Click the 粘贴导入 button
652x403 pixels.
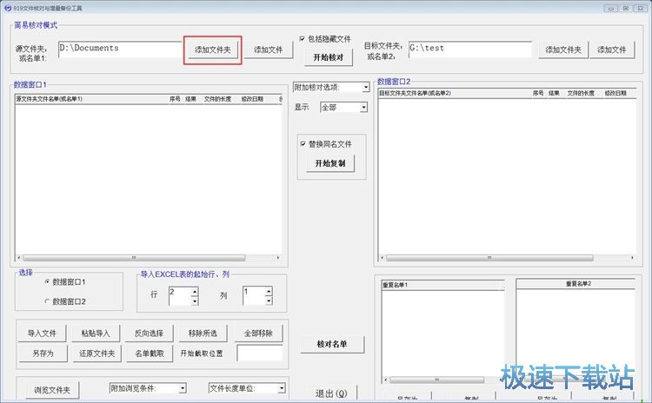pos(96,334)
